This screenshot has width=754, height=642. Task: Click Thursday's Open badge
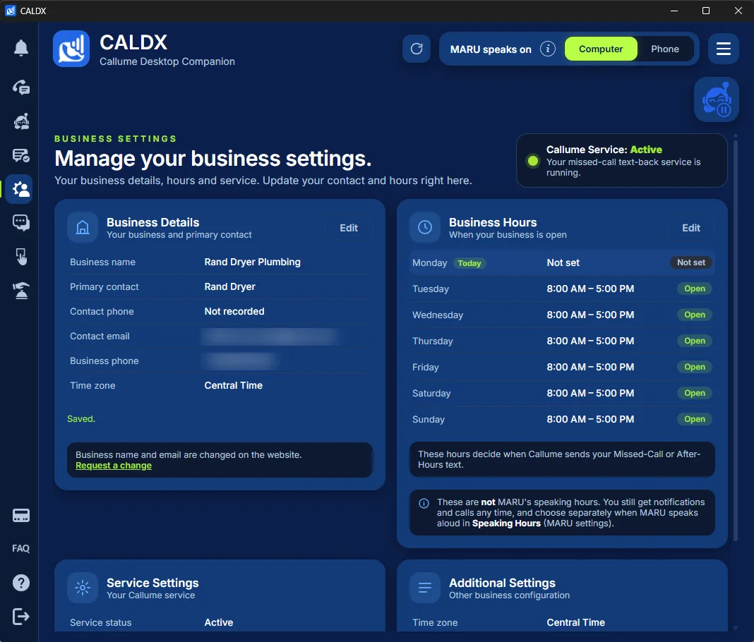tap(695, 340)
